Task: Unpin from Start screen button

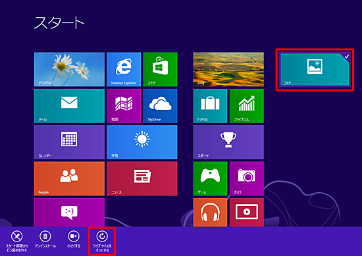Action: point(17,242)
